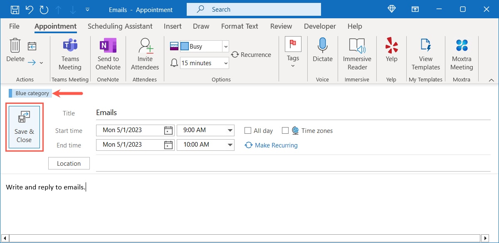Viewport: 499px width, 243px height.
Task: Switch to the Scheduling Assistant tab
Action: coord(120,26)
